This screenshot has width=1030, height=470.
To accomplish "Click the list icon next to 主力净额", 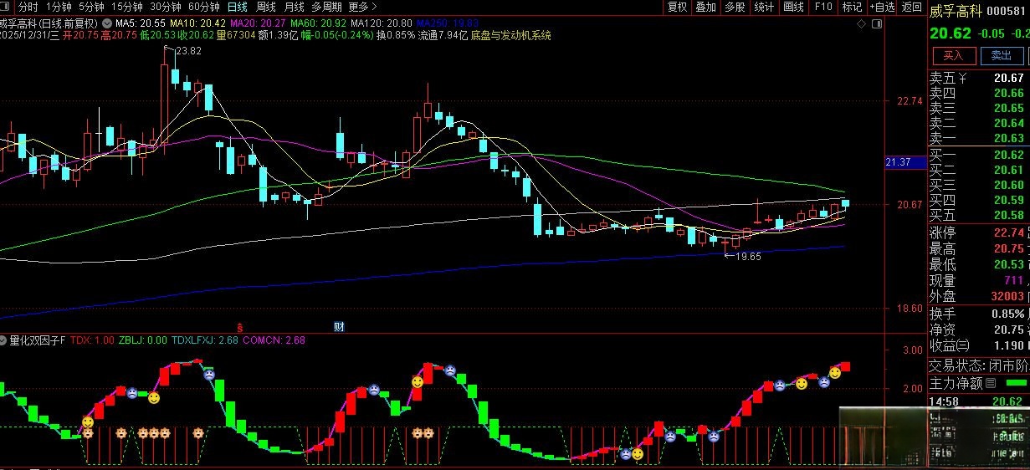I will click(992, 384).
